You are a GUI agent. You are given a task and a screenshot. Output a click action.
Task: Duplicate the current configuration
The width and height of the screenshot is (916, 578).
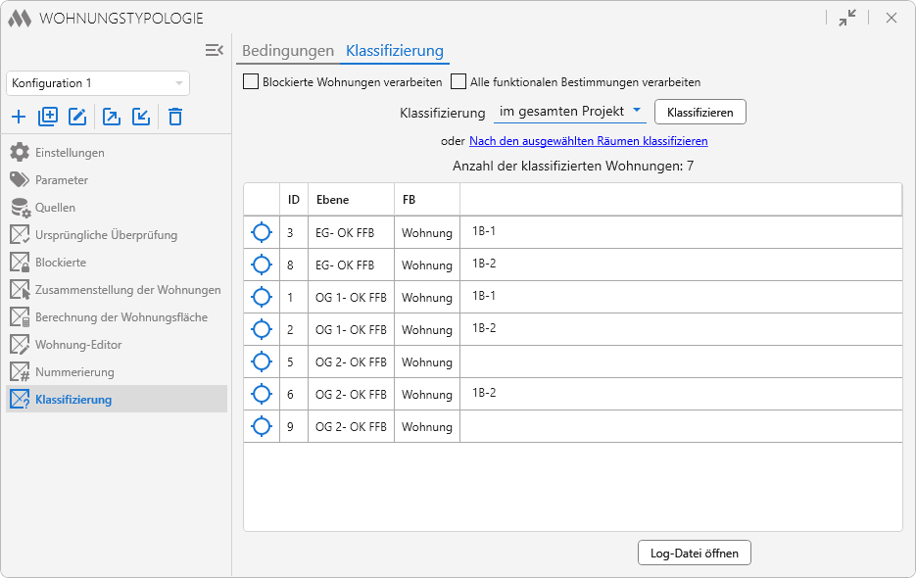[x=48, y=117]
